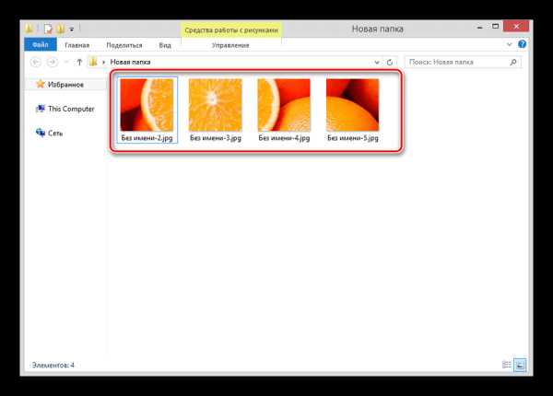Click the Сеть network icon
Image resolution: width=553 pixels, height=396 pixels.
tap(41, 133)
